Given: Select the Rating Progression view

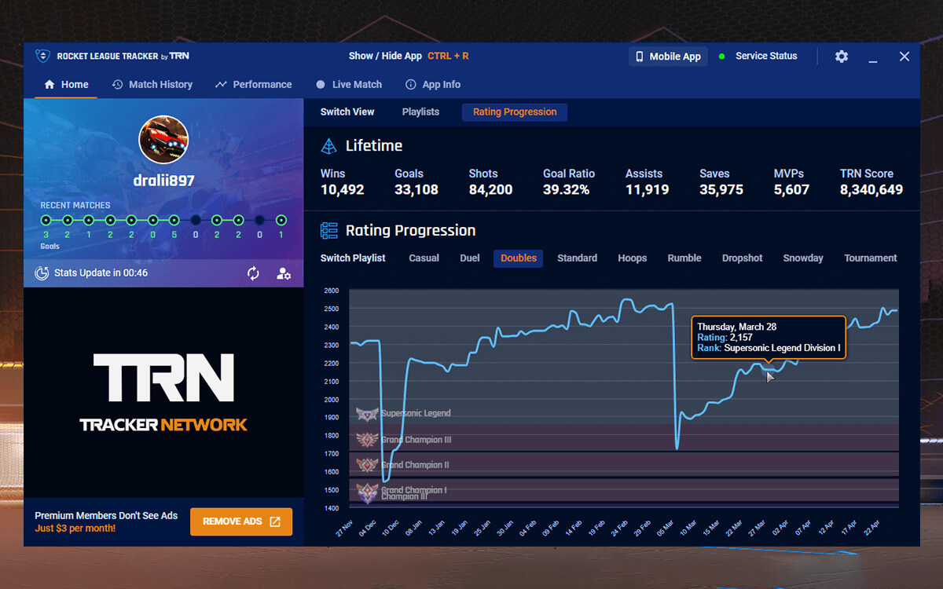Looking at the screenshot, I should (515, 112).
